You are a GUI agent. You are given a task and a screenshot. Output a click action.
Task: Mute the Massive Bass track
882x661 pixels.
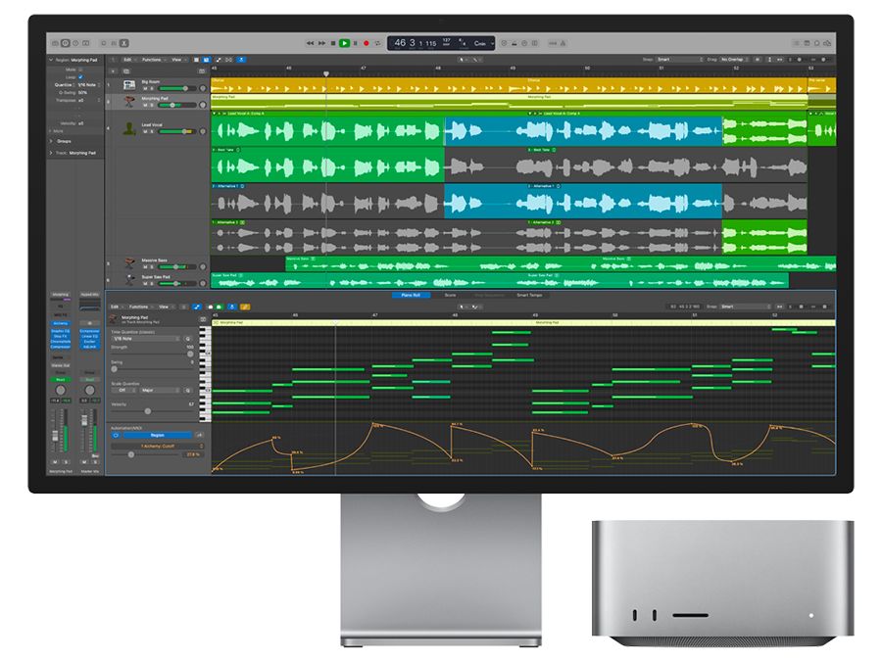pyautogui.click(x=145, y=267)
